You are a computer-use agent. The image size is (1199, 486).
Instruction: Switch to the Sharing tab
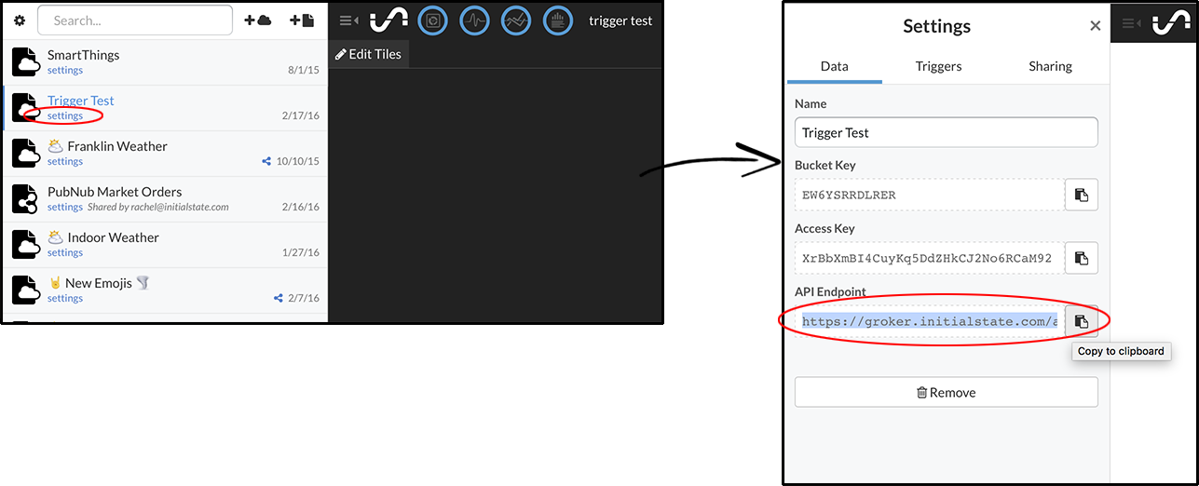(x=1050, y=66)
